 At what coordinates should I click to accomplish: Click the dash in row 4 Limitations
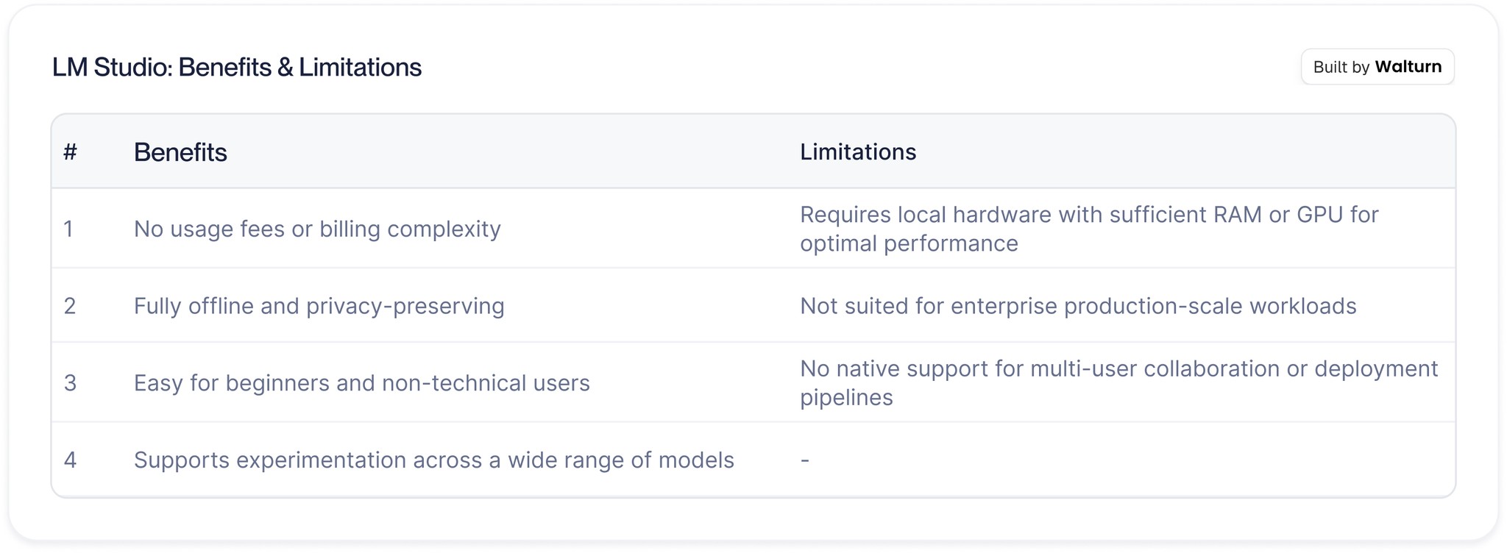pos(805,460)
